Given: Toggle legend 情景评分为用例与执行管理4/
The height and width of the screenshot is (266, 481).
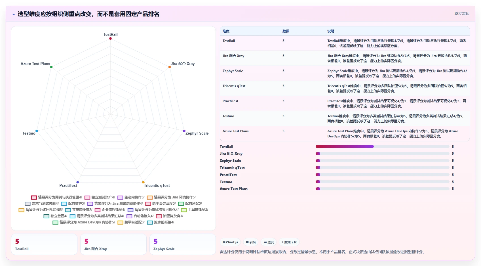Looking at the screenshot, I should (x=56, y=197).
